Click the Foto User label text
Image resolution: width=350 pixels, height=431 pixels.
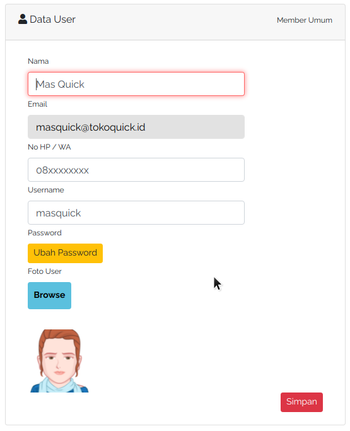point(45,271)
